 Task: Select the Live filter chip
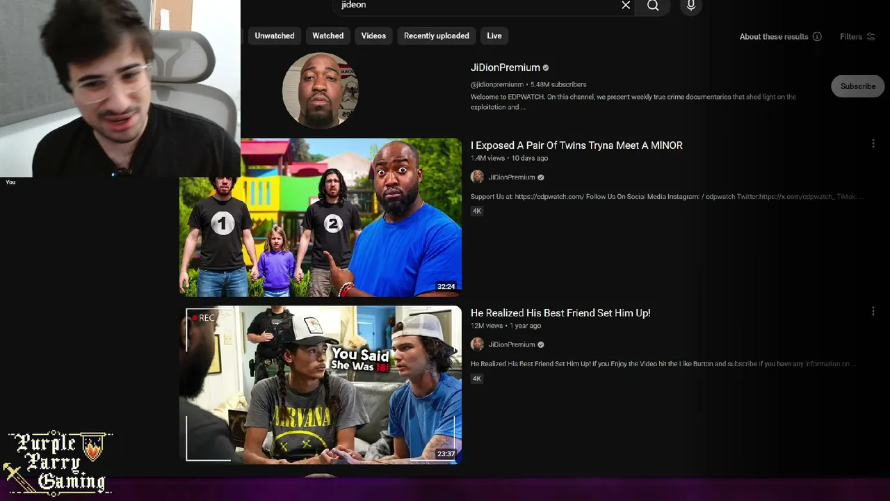(x=494, y=36)
